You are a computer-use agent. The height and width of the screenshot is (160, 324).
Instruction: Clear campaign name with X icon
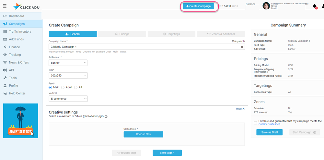tap(242, 47)
